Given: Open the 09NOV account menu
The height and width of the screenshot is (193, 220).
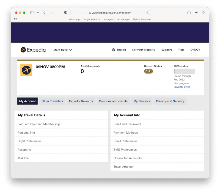Looking at the screenshot, I should point(195,50).
